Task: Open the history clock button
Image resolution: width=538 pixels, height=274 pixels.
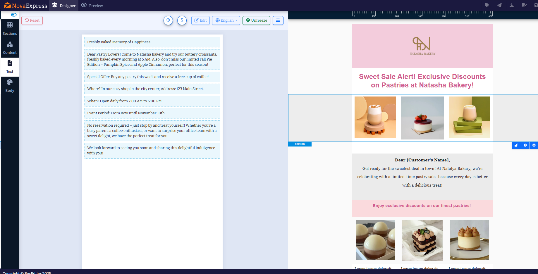Action: 168,20
